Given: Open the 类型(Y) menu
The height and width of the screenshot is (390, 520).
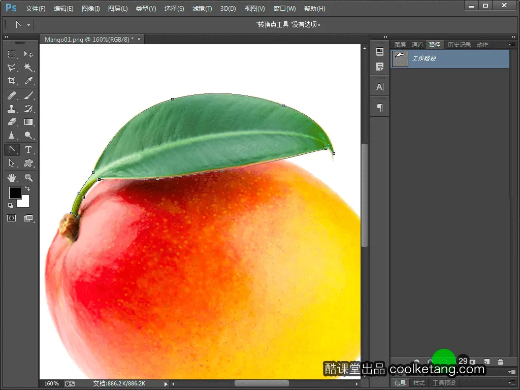Looking at the screenshot, I should (146, 9).
